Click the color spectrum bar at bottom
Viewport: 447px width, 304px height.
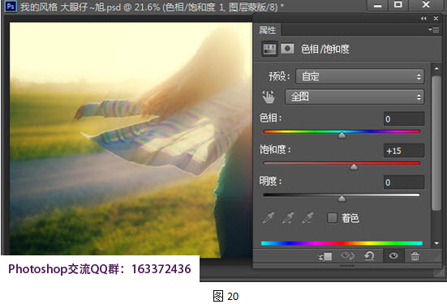pyautogui.click(x=342, y=243)
